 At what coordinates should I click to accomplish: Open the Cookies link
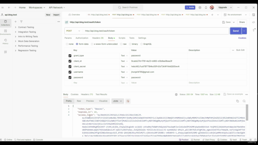tap(242, 38)
